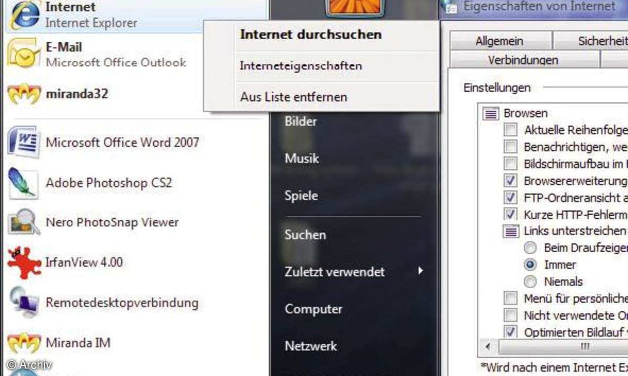Launch Adobe Photoshop CS2 feather icon
628x376 pixels.
point(24,183)
